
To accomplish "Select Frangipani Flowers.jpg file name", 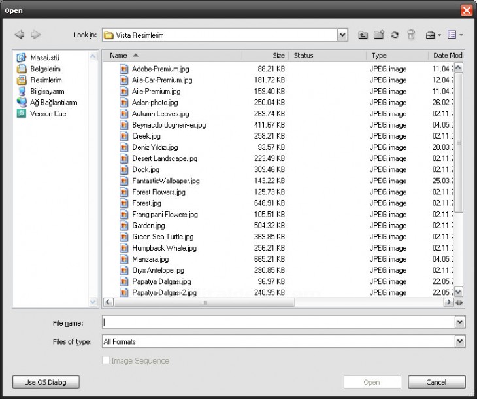I will tap(165, 214).
